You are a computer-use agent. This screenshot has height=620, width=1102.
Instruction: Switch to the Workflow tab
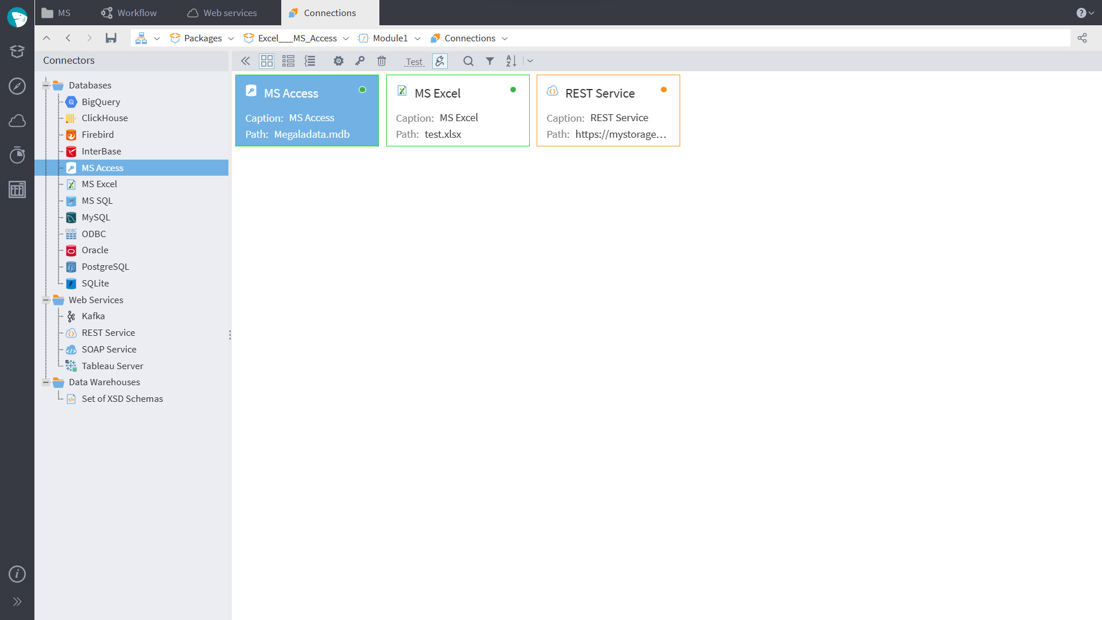[129, 13]
